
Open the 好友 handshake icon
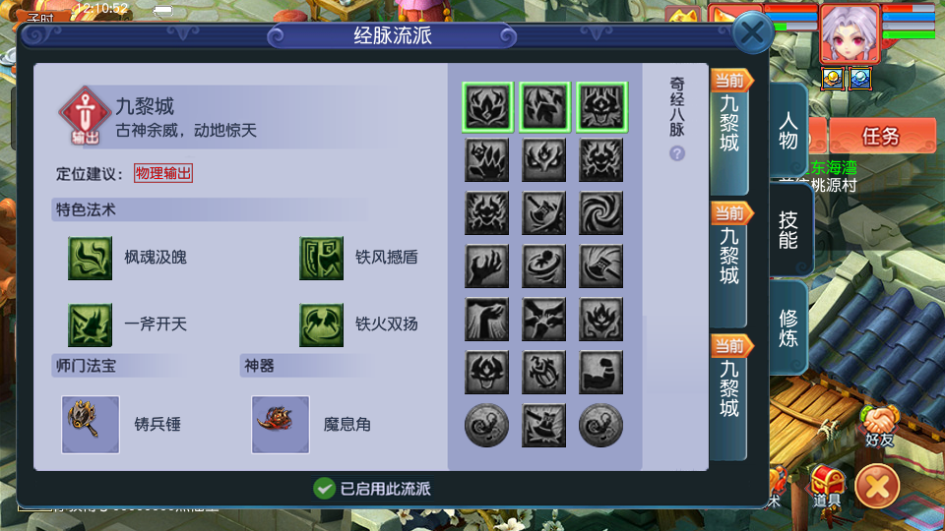[x=879, y=425]
